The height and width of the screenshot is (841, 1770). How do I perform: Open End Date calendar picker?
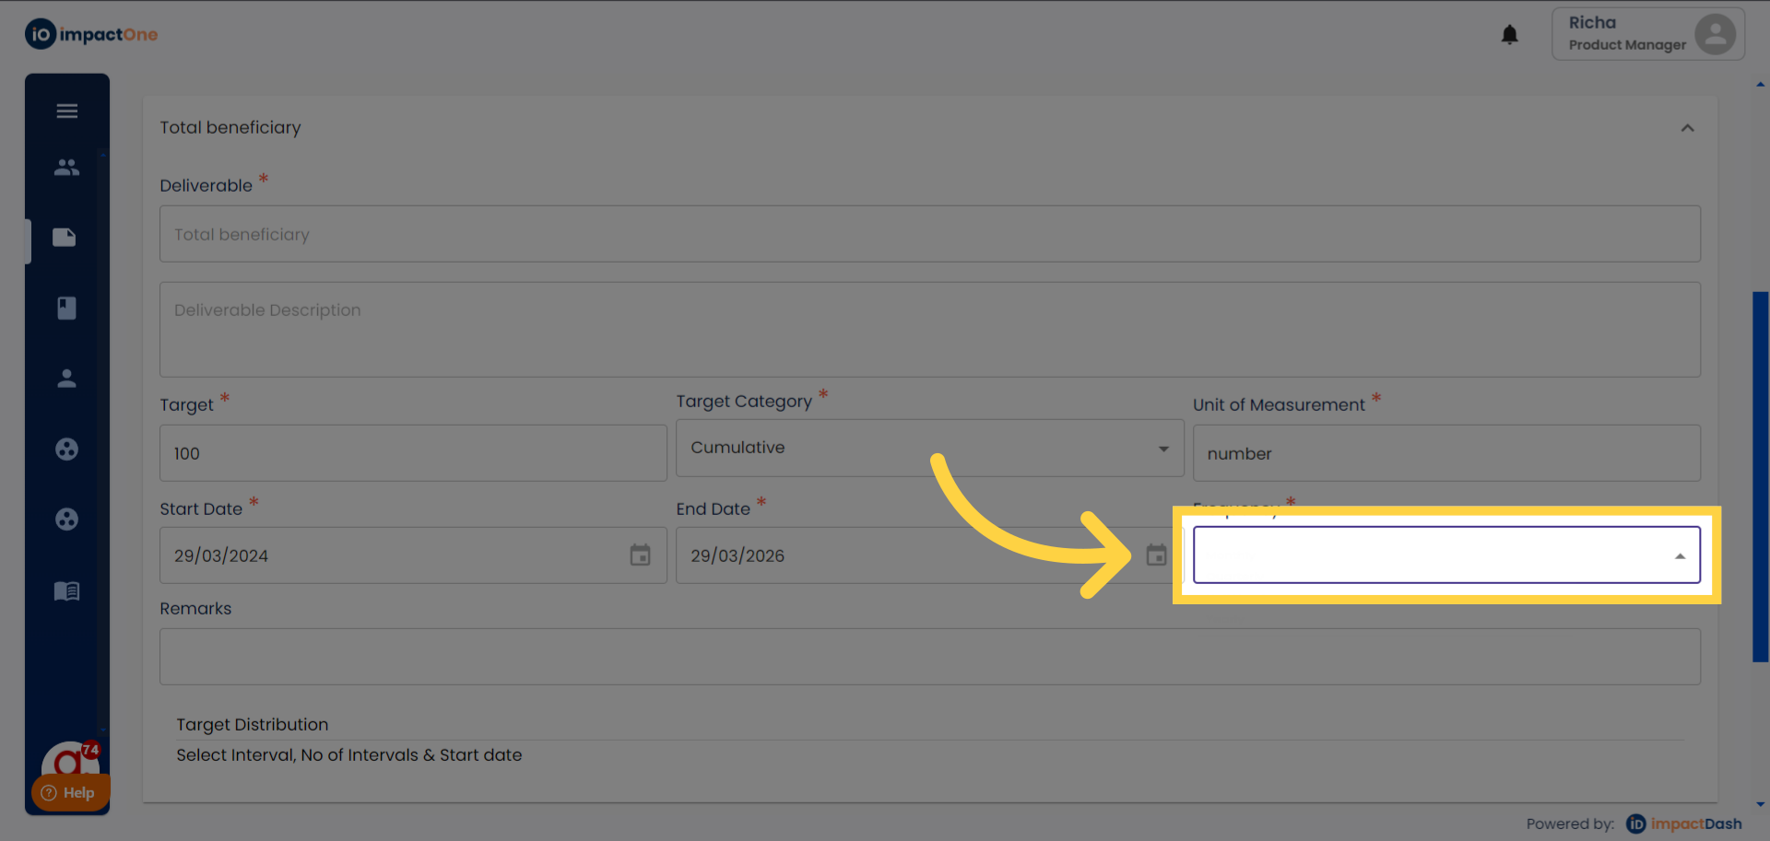coord(1156,555)
